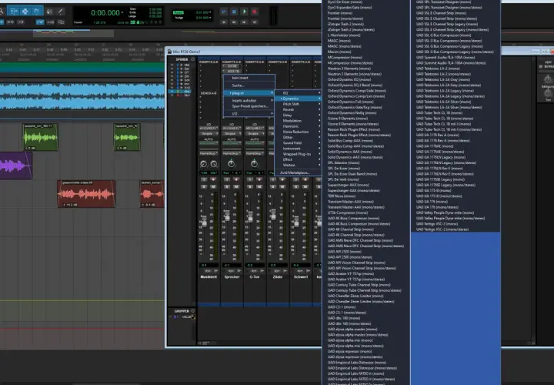Choose kein insert in context menu
This screenshot has height=385, width=554.
pos(249,78)
